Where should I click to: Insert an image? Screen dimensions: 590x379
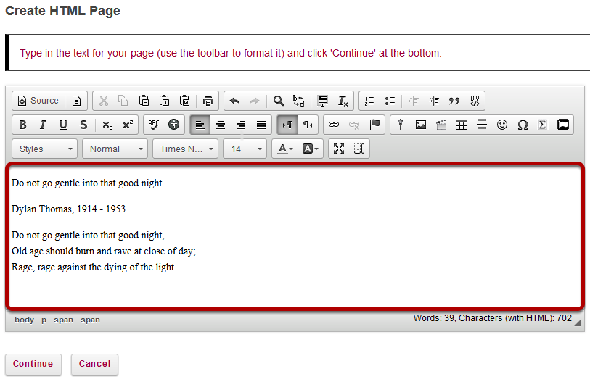pyautogui.click(x=421, y=125)
